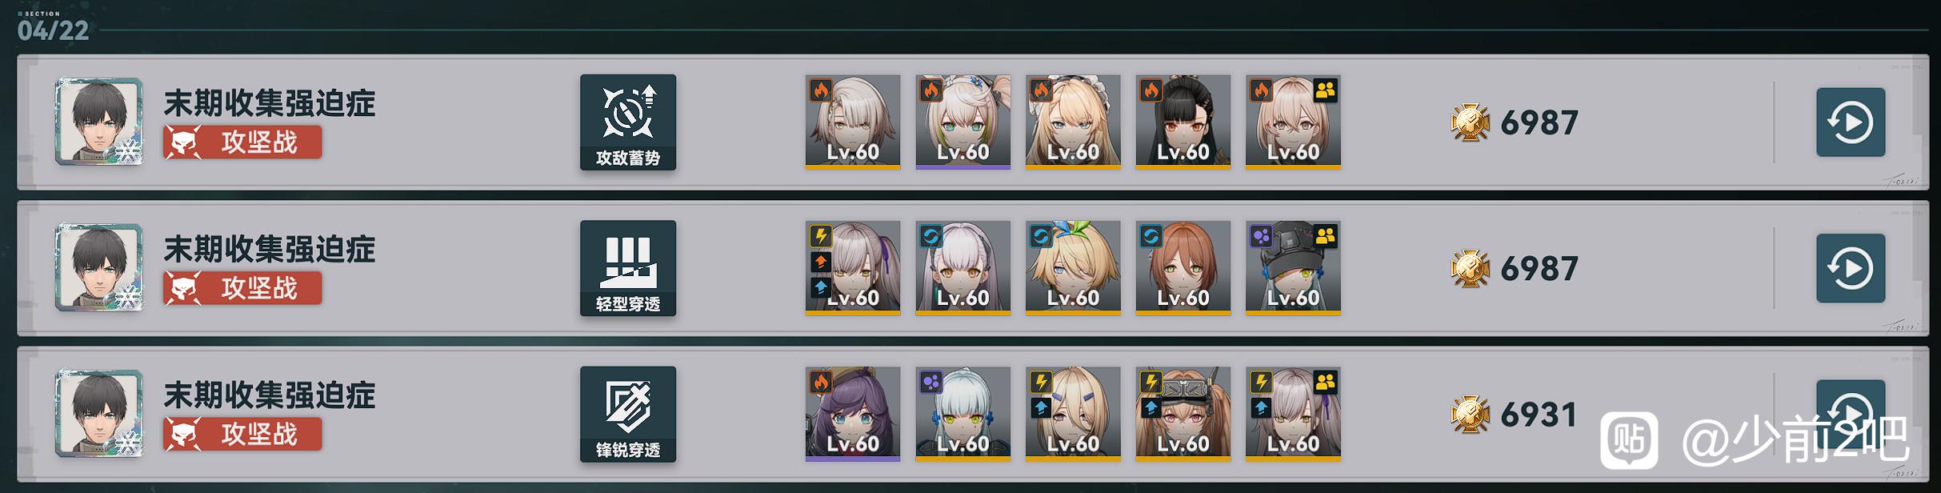Play the replay for the second 6987 record

[1850, 268]
